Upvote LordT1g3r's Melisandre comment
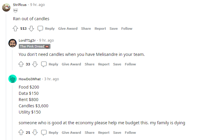The width and height of the screenshot is (205, 140). click(21, 64)
